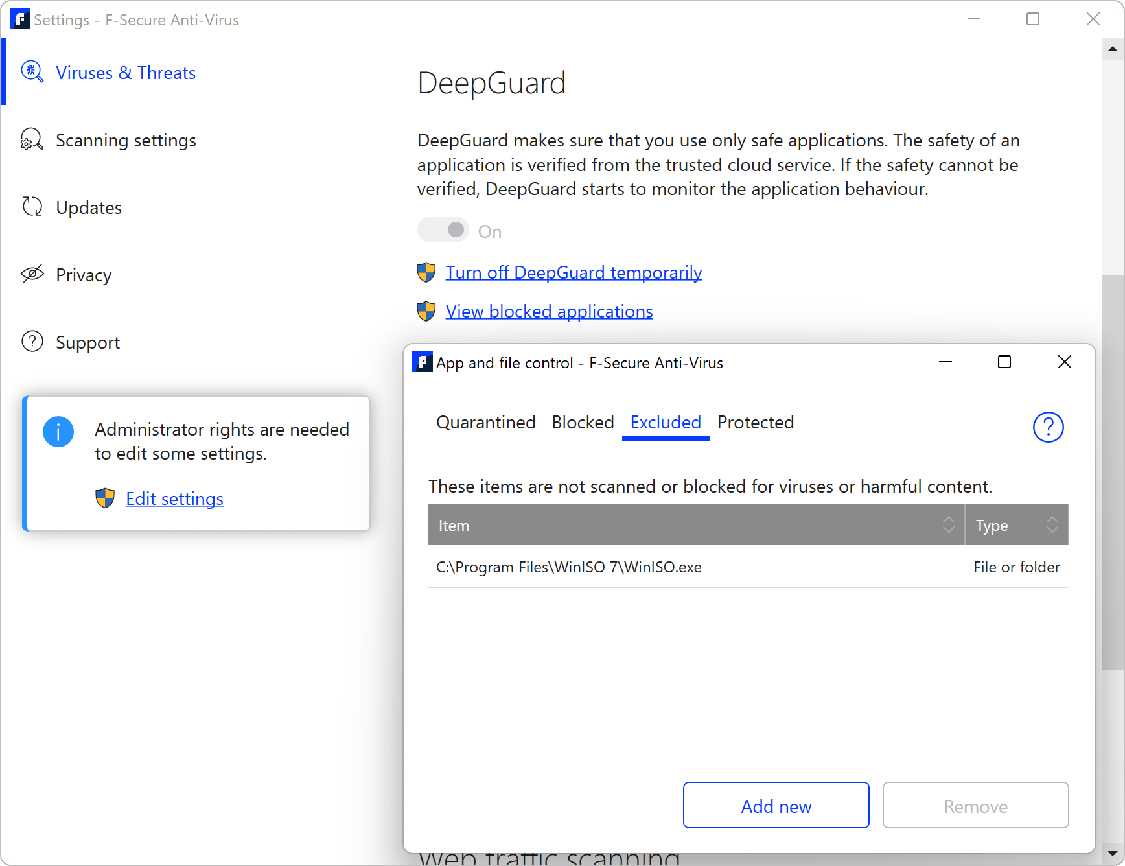Switch to the Quarantined tab
The width and height of the screenshot is (1125, 866).
pyautogui.click(x=485, y=422)
